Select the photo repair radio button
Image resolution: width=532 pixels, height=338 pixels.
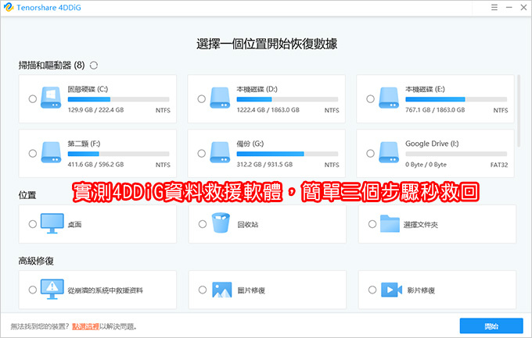point(203,290)
